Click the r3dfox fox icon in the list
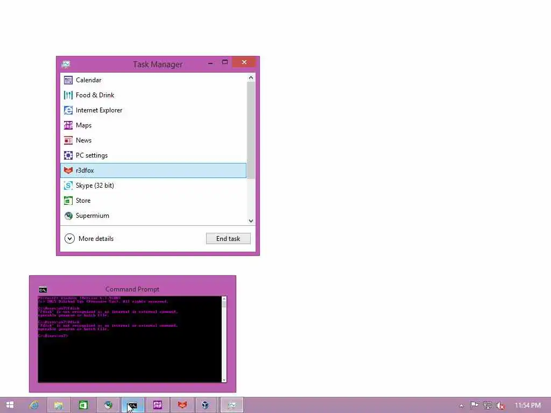Screen dimensions: 551x413 pyautogui.click(x=68, y=170)
